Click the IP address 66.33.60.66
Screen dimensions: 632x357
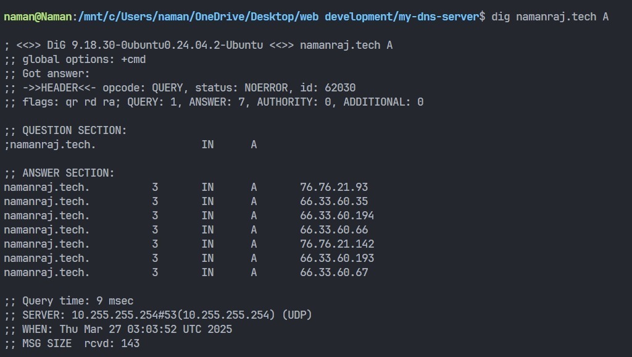point(334,230)
